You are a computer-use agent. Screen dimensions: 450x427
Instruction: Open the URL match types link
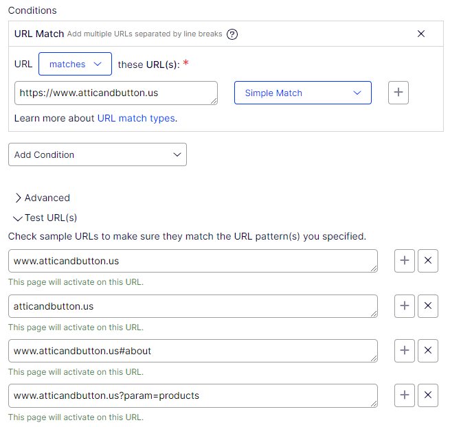point(136,118)
